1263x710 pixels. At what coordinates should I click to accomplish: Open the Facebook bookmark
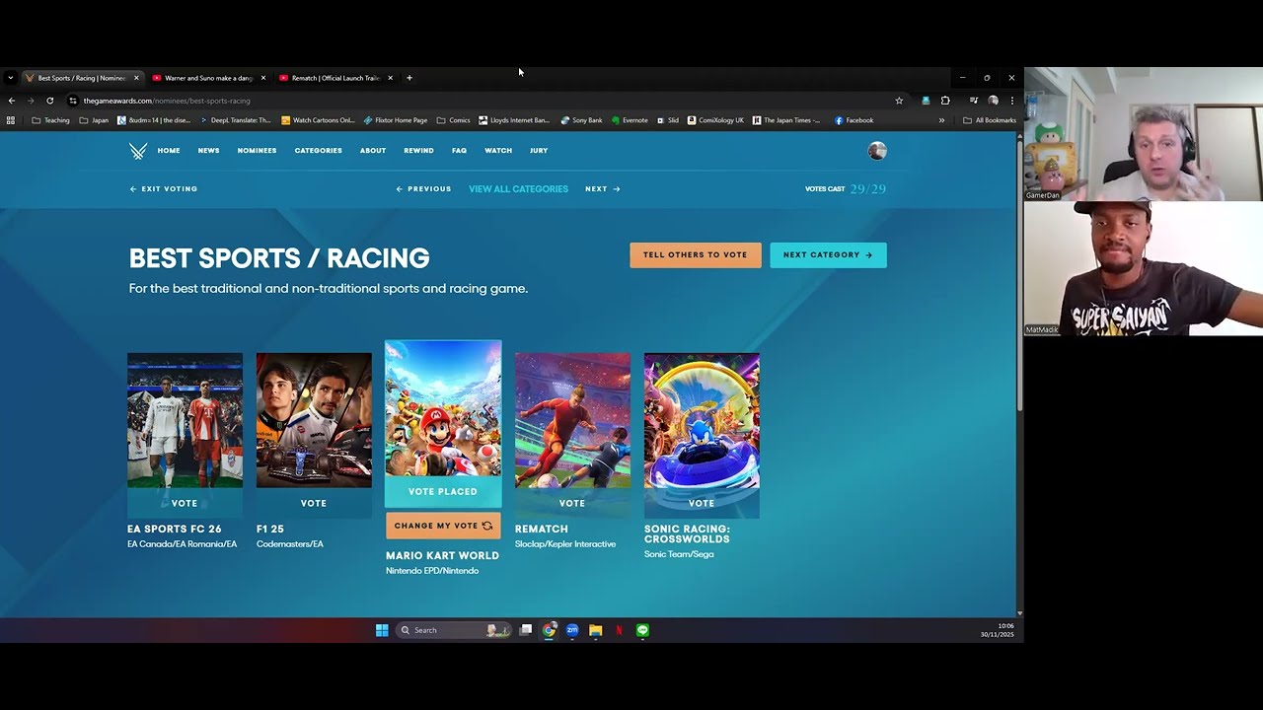tap(854, 120)
